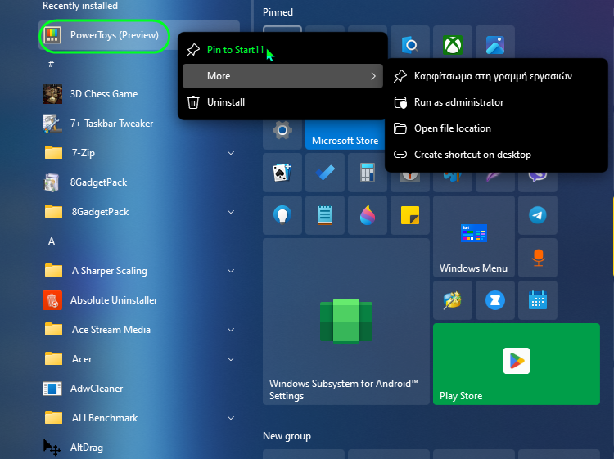Screen dimensions: 614x459
Task: Open the Telegram tile
Action: (537, 215)
